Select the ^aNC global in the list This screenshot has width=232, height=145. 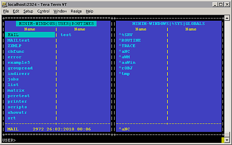click(124, 51)
